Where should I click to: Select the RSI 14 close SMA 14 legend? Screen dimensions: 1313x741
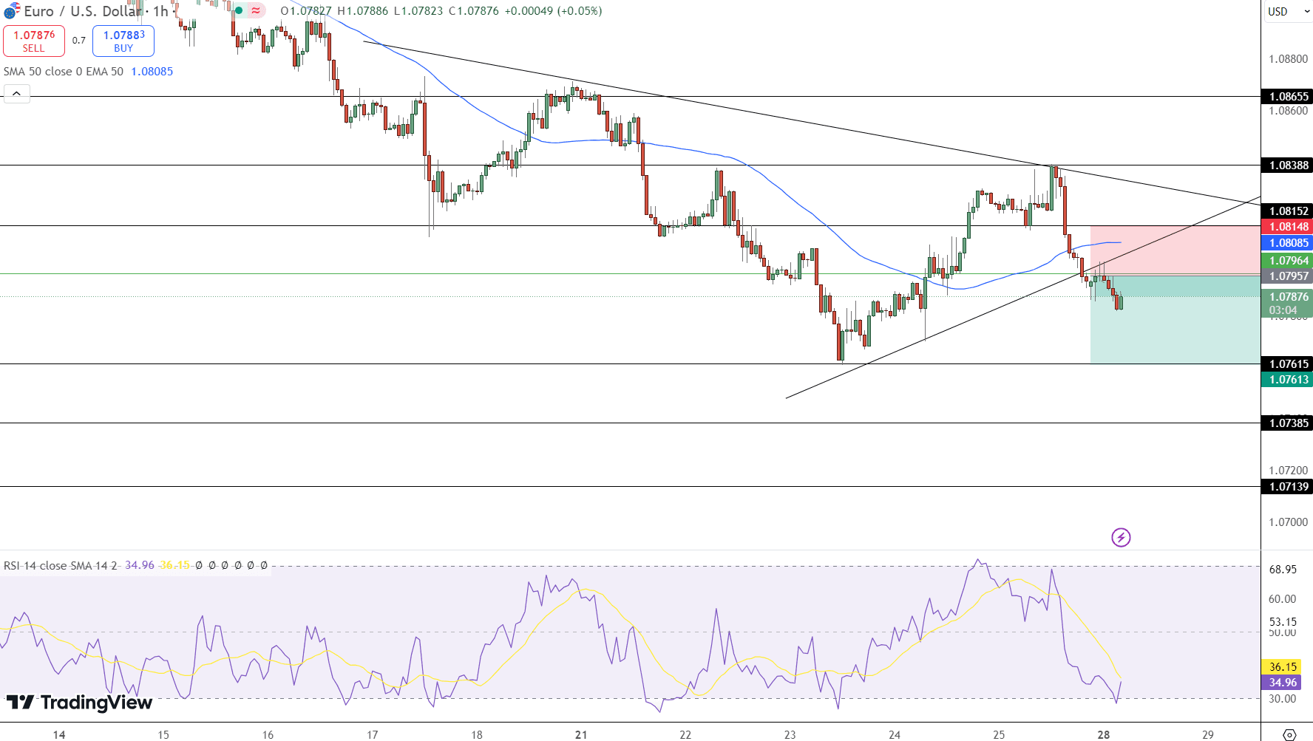pos(61,565)
